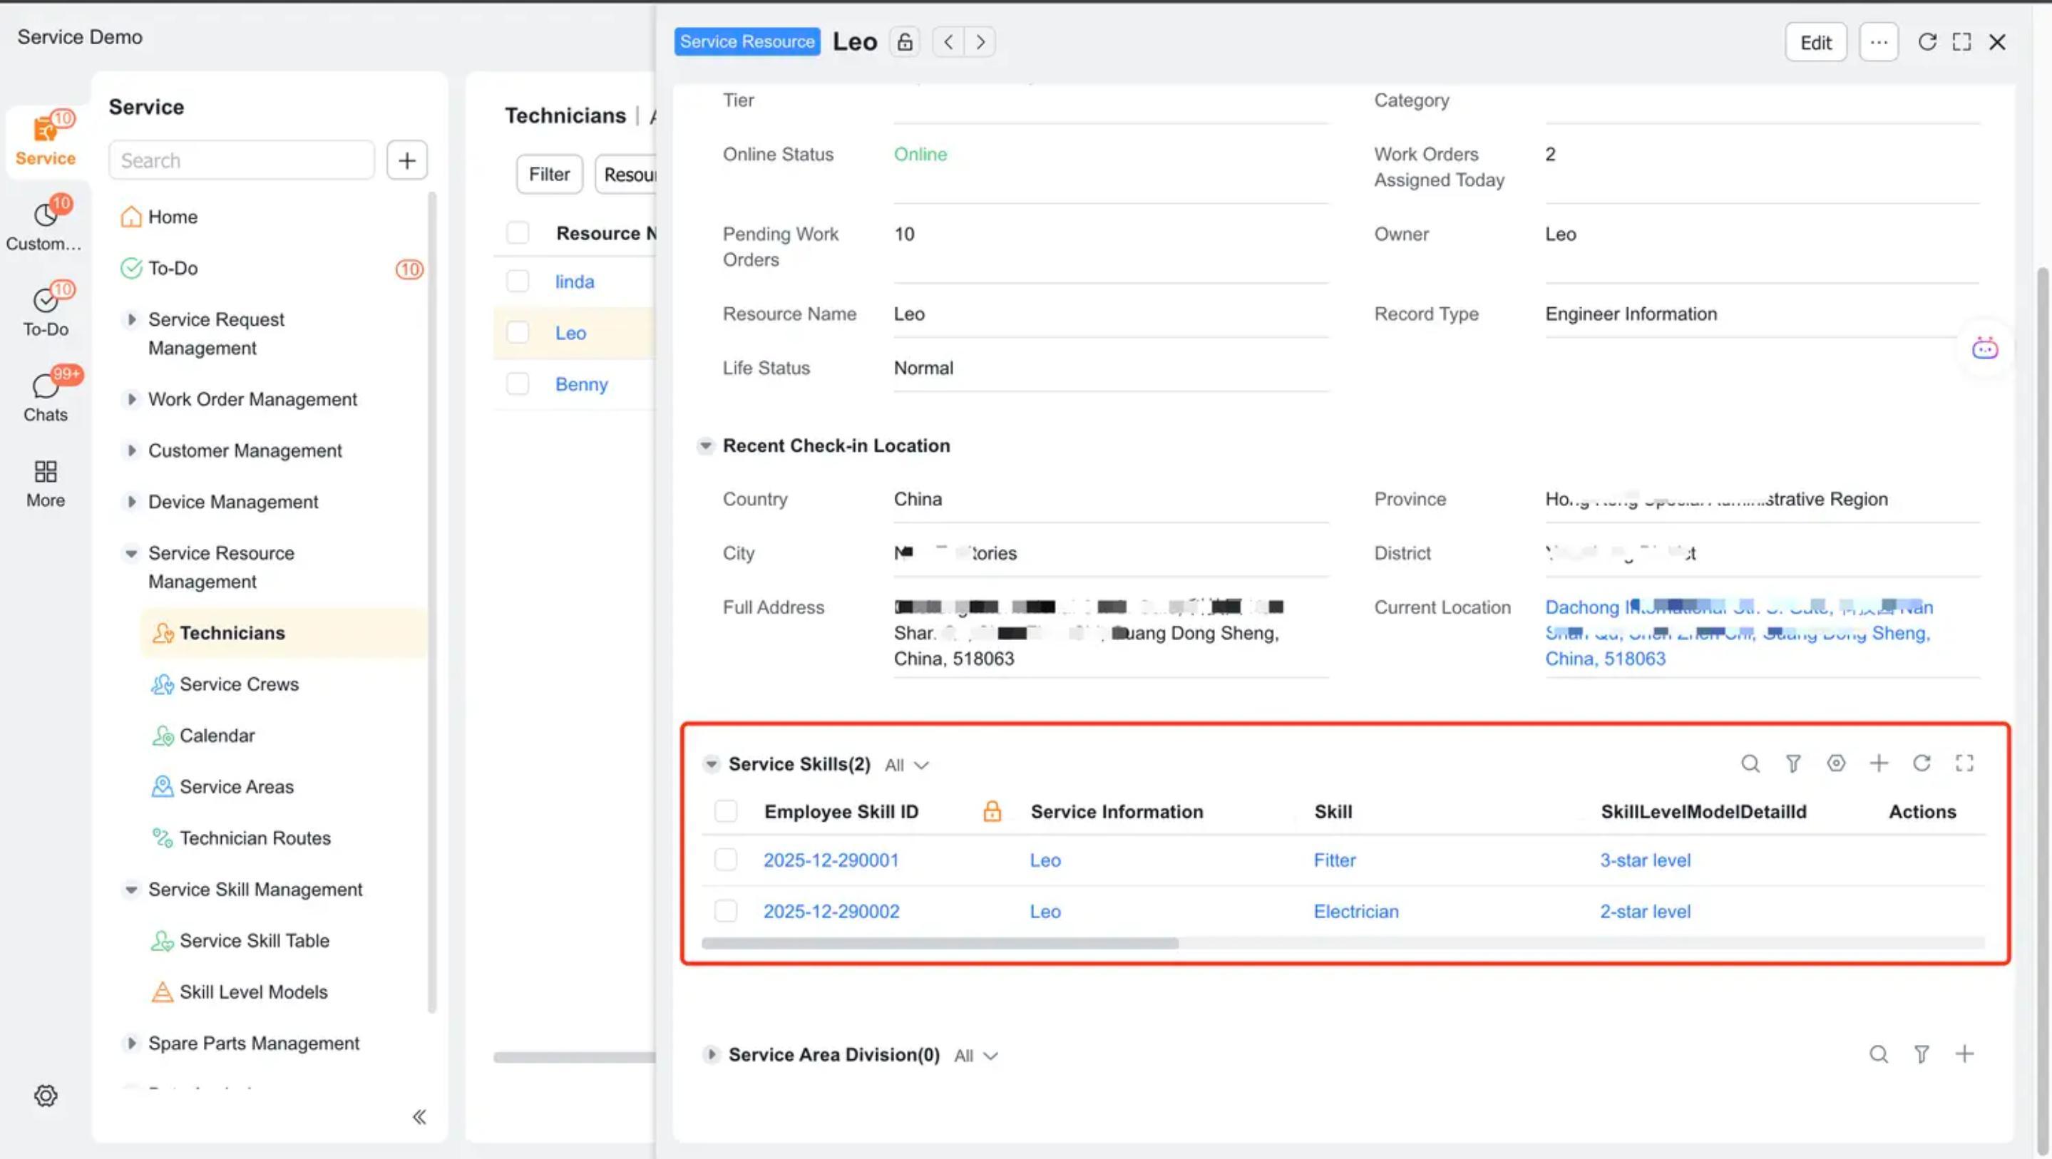The width and height of the screenshot is (2052, 1159).
Task: Check the 2025-12-290001 skill row
Action: click(x=726, y=860)
